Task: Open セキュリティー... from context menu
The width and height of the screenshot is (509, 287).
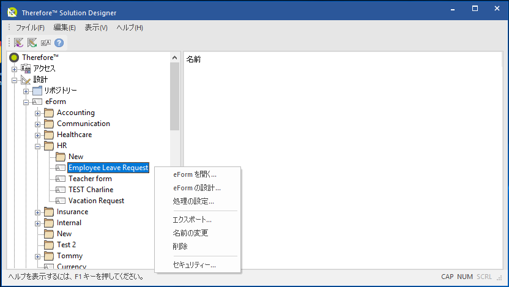Action: pyautogui.click(x=198, y=264)
